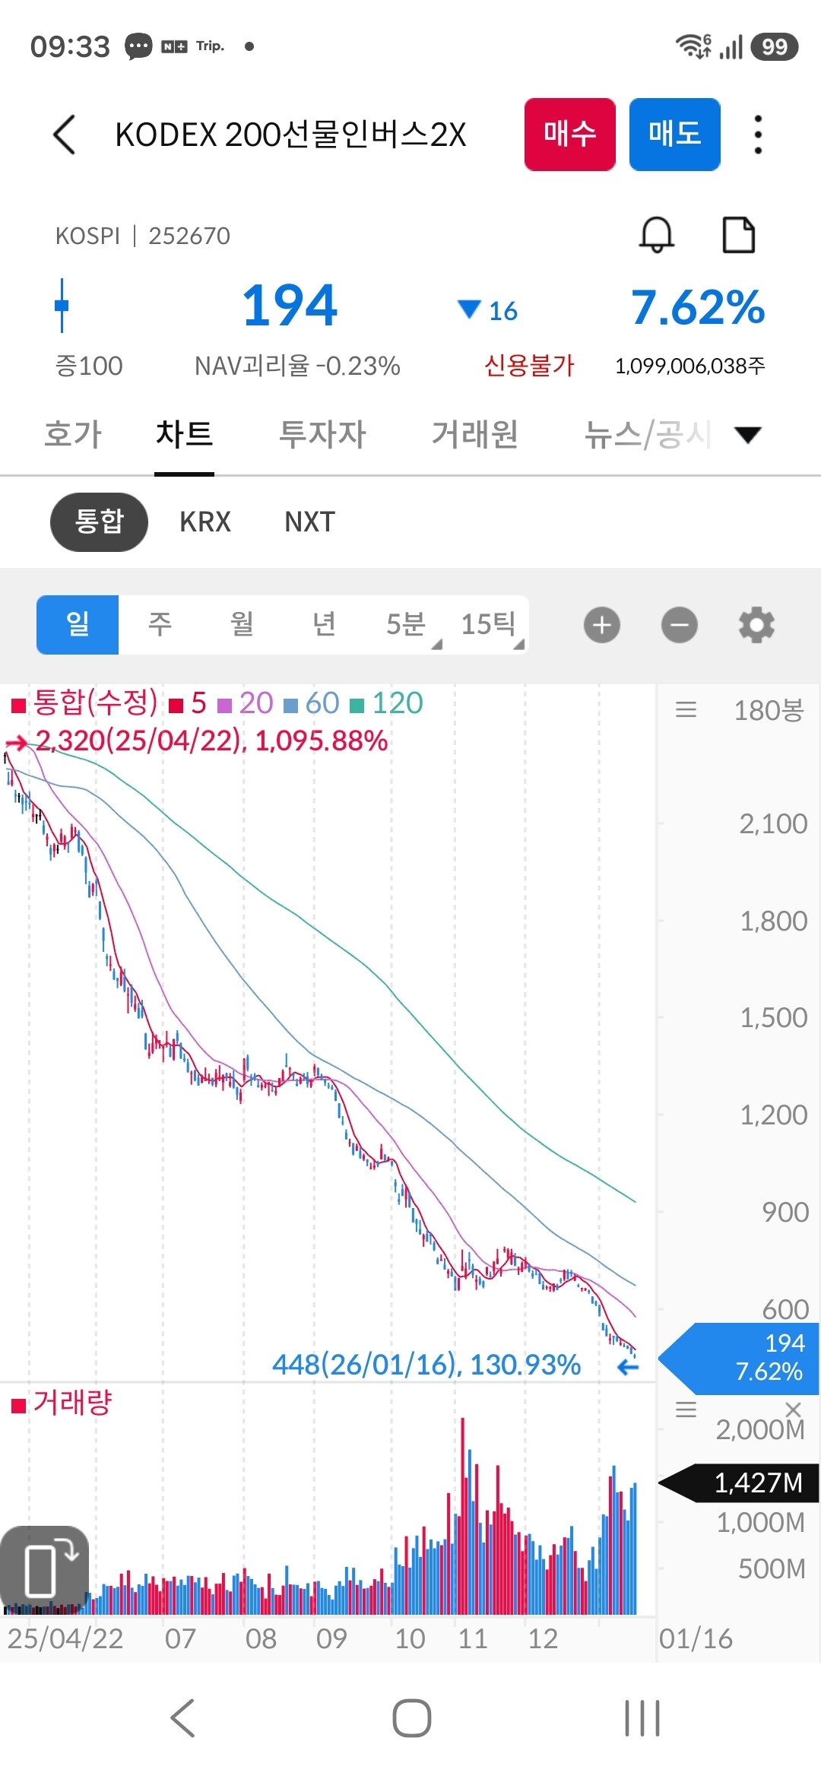Tap the price alert bell icon
Viewport: 821px width, 1779px height.
(656, 235)
